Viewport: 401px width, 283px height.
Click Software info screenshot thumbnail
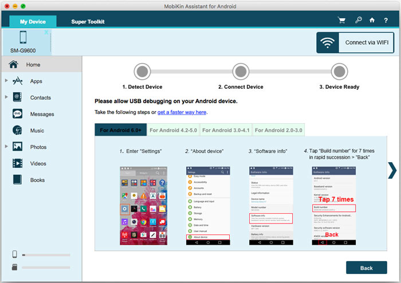(271, 206)
